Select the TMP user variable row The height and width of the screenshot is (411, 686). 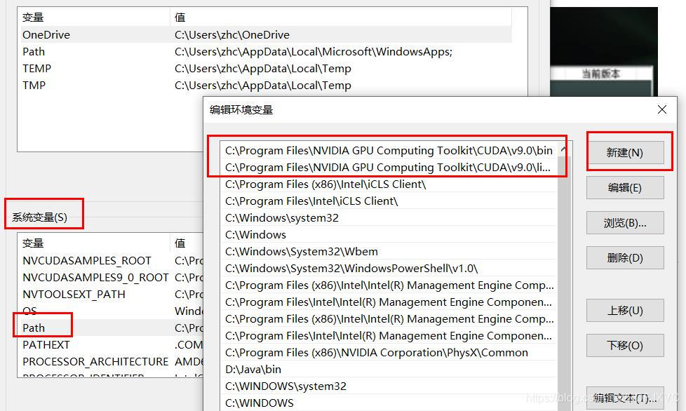267,86
